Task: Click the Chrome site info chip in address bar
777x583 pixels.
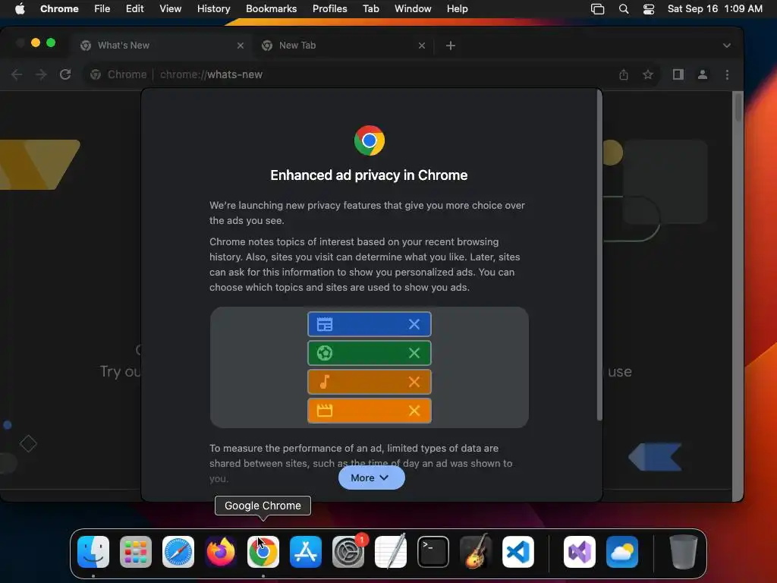Action: (x=118, y=74)
